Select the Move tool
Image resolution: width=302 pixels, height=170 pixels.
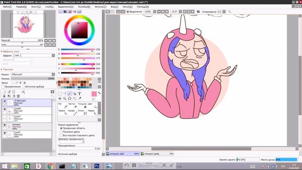pos(60,99)
